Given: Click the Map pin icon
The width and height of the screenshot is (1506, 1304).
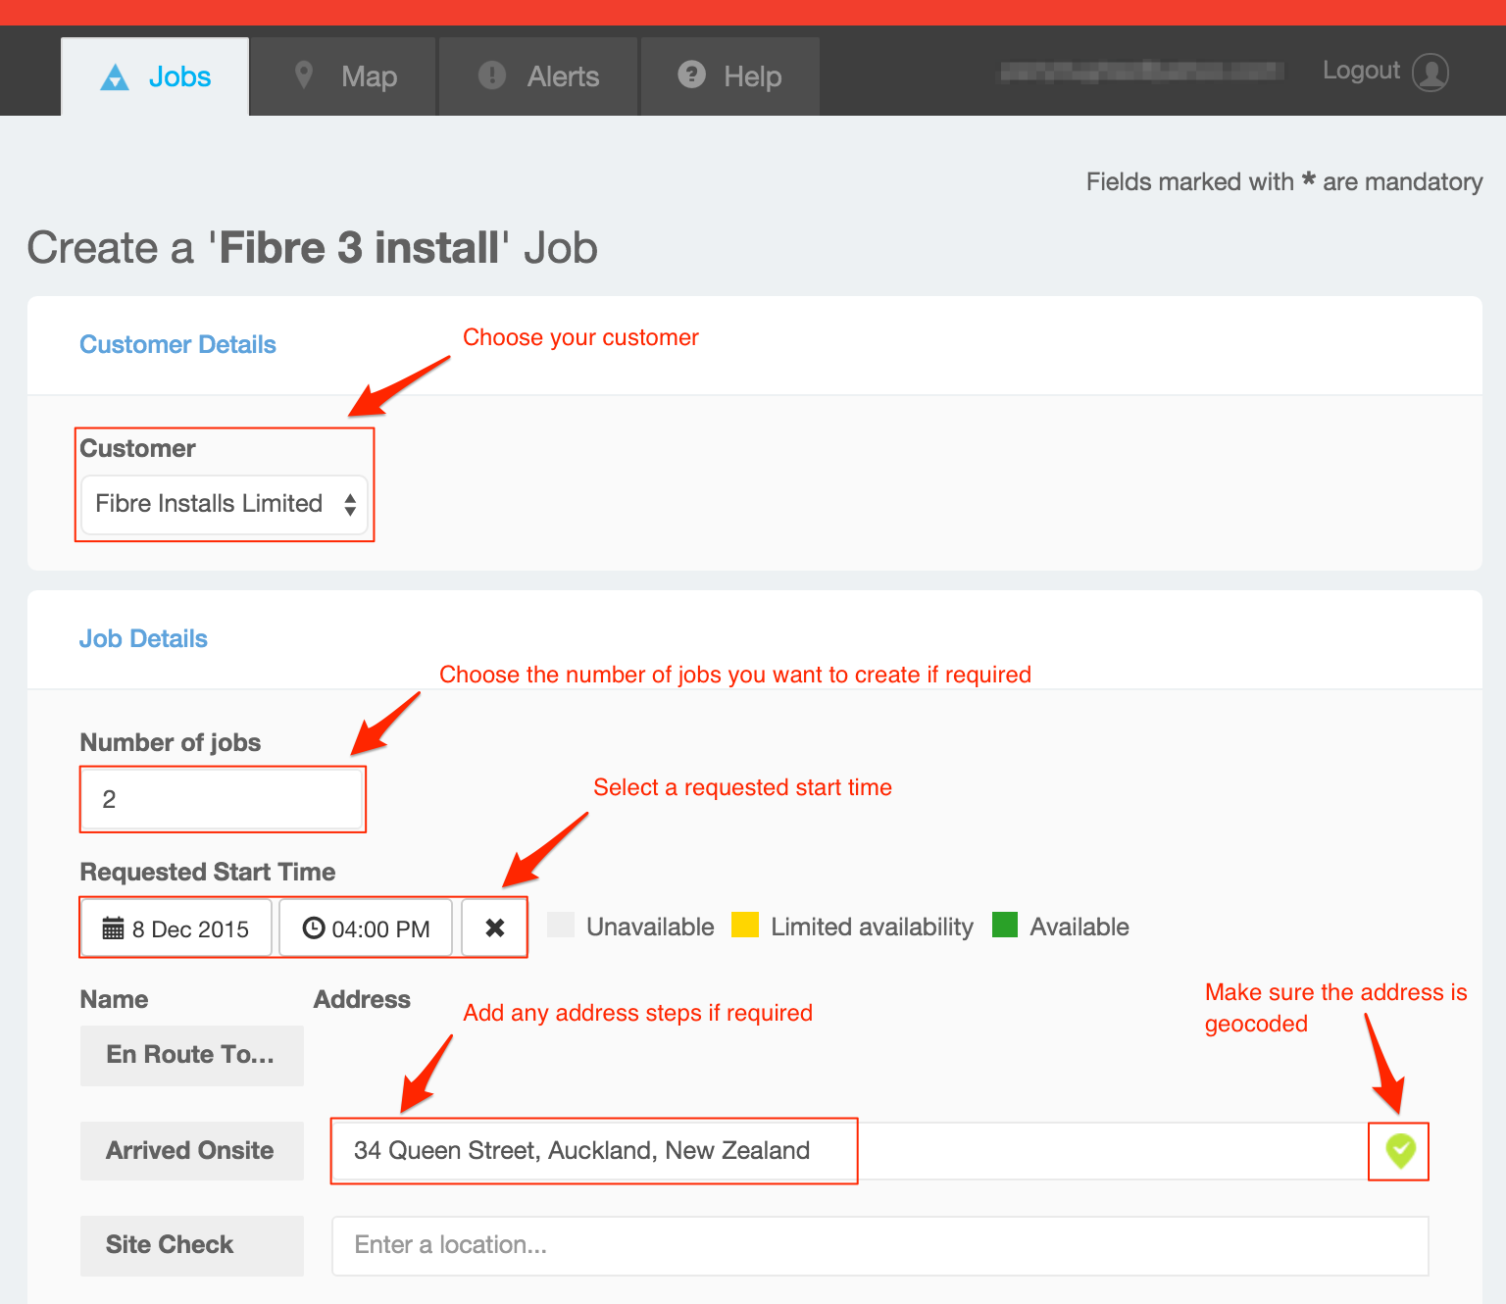Looking at the screenshot, I should (304, 75).
